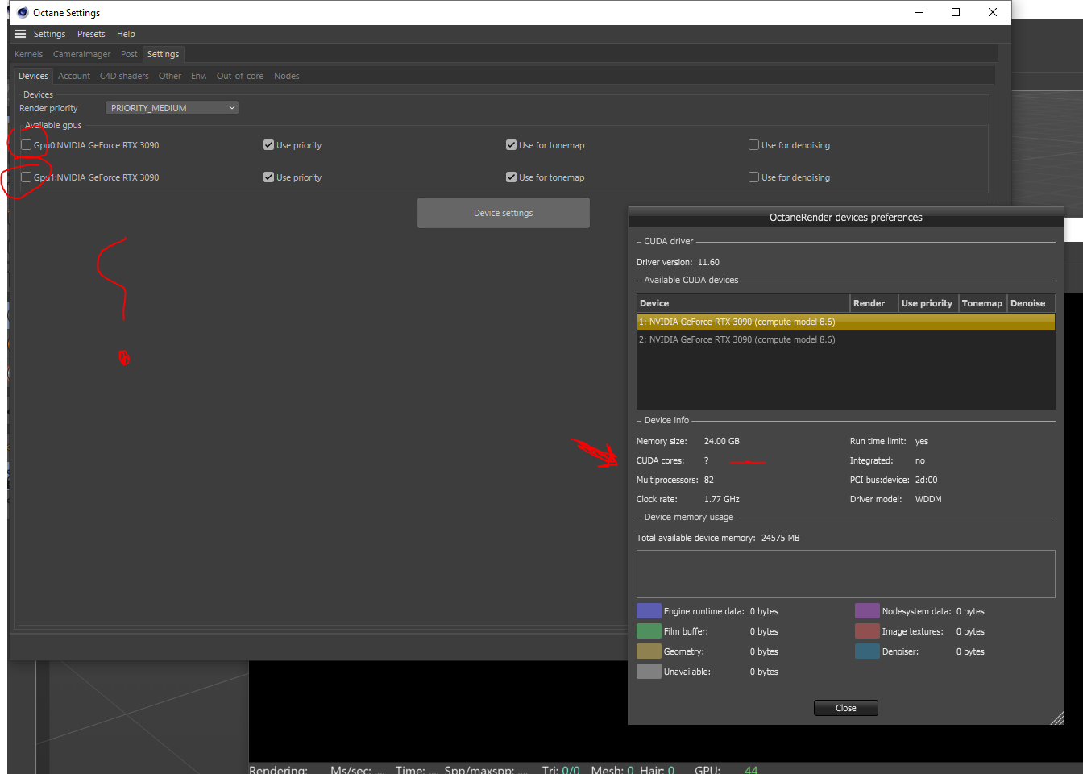Close the OctaneRender devices preferences dialog

click(x=846, y=708)
